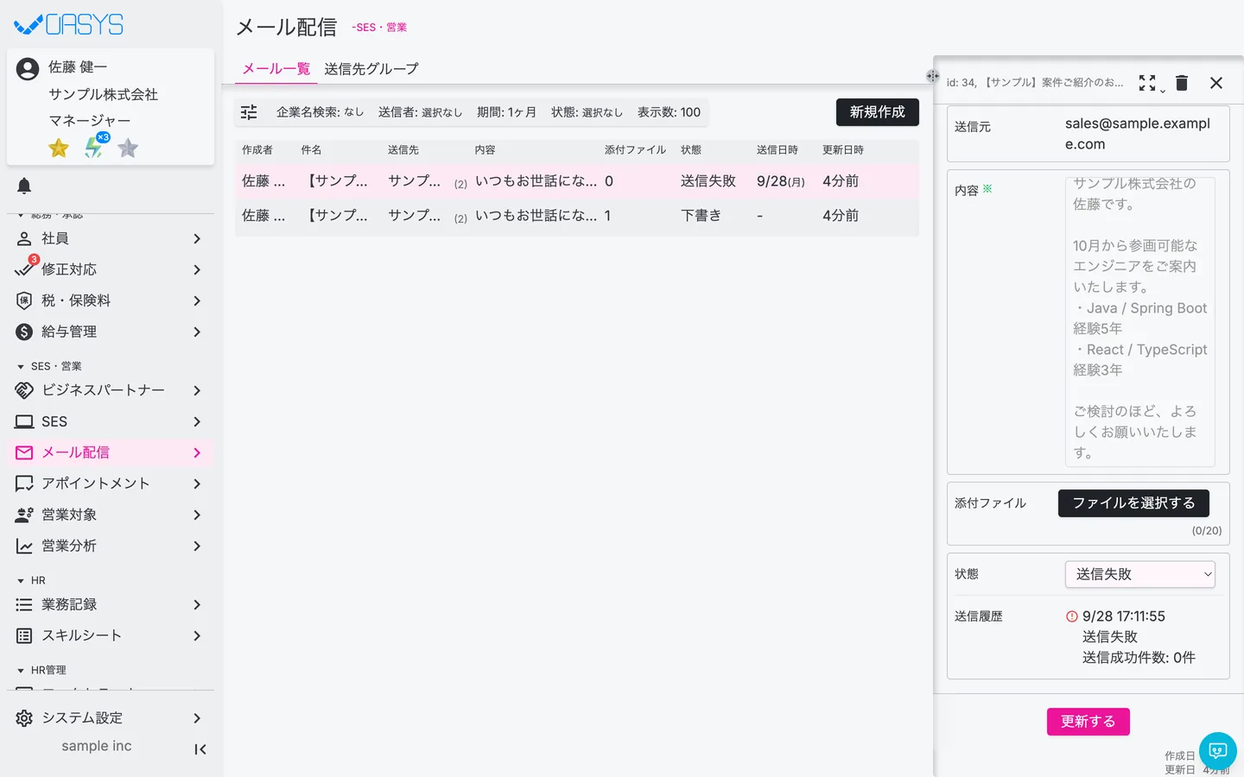Image resolution: width=1244 pixels, height=777 pixels.
Task: Expand スキルシート submenu chevron
Action: pyautogui.click(x=197, y=635)
